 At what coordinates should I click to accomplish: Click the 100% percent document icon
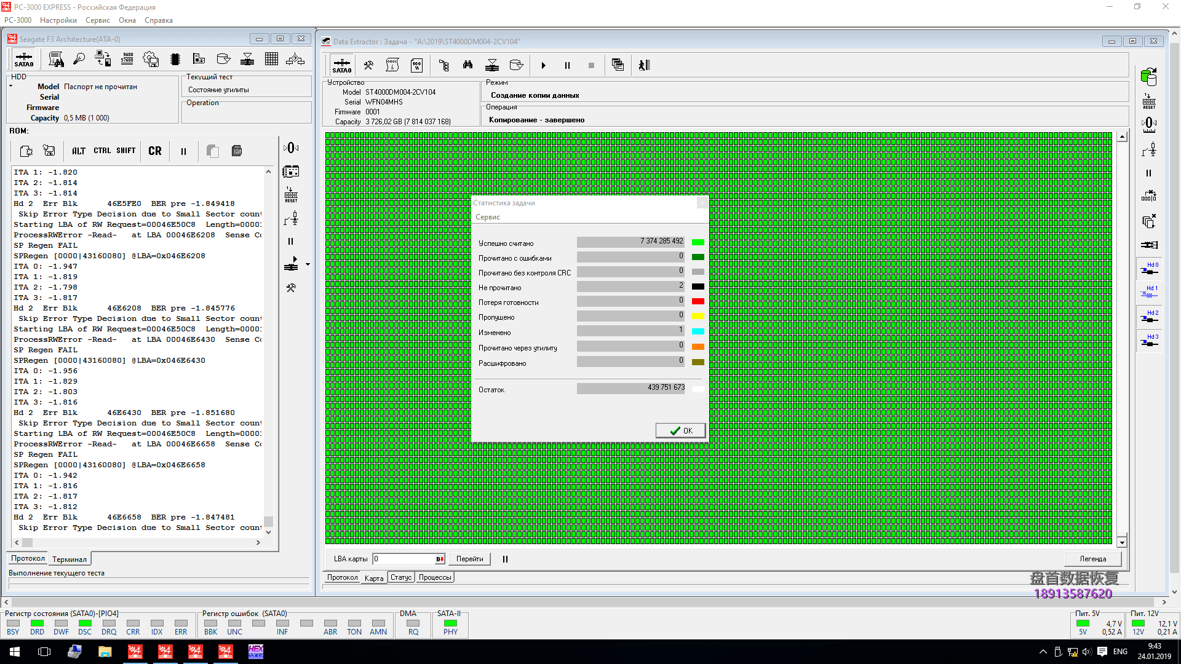[416, 65]
